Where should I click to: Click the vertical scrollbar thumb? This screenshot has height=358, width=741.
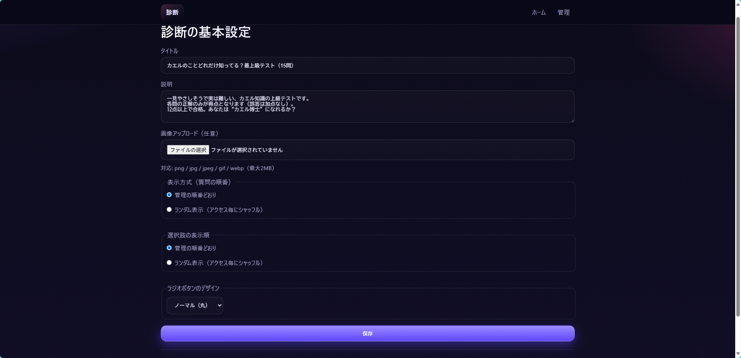(738, 167)
